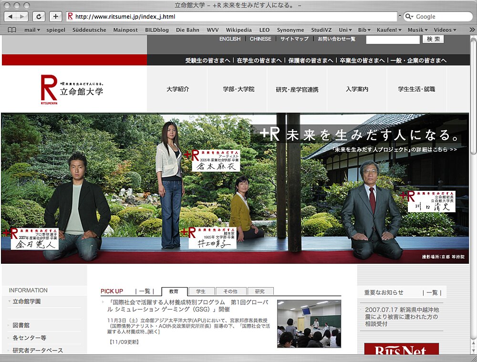The height and width of the screenshot is (362, 477).
Task: Reload the page with the refresh button
Action: (40, 17)
